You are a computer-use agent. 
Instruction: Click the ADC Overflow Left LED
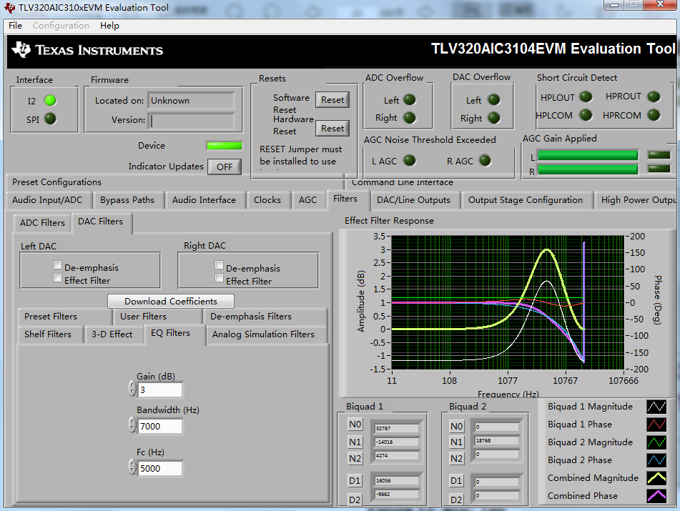click(x=410, y=99)
